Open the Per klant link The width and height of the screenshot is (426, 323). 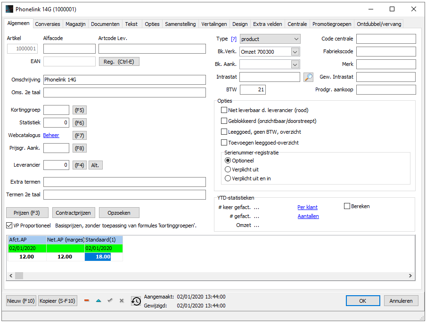coord(308,207)
